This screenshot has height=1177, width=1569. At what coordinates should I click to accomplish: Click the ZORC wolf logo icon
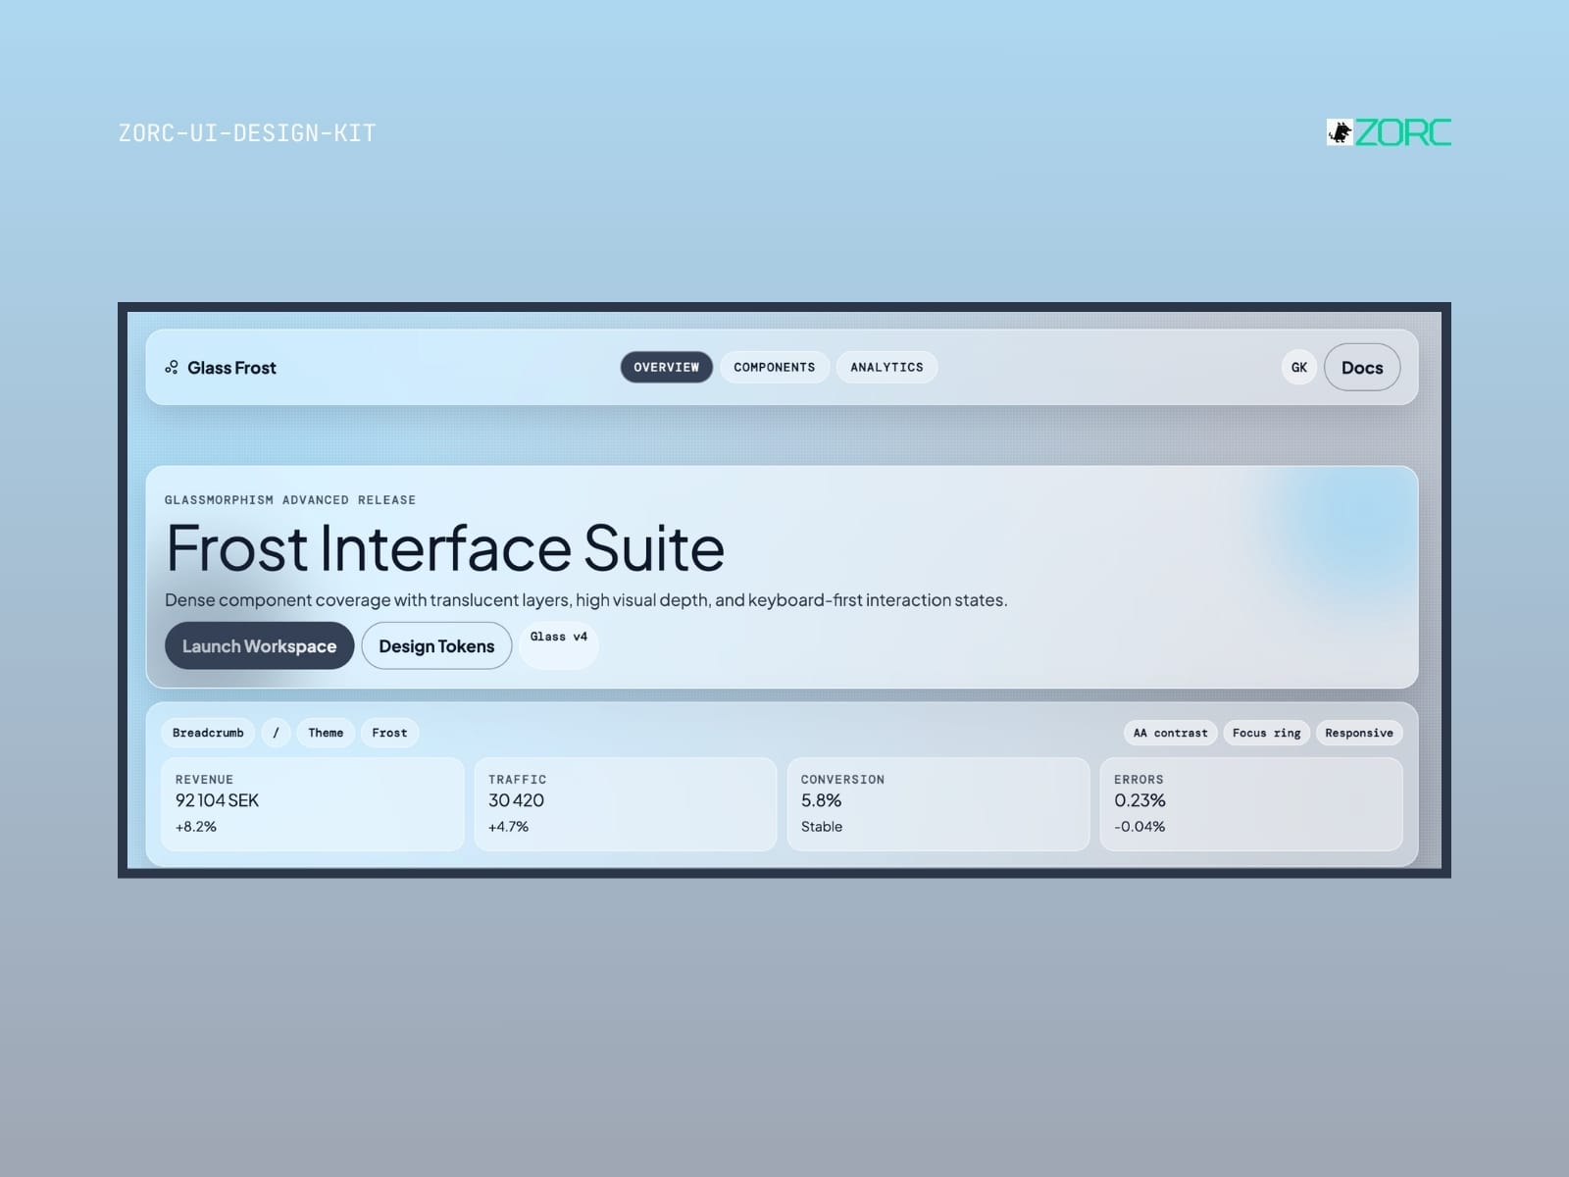coord(1340,132)
